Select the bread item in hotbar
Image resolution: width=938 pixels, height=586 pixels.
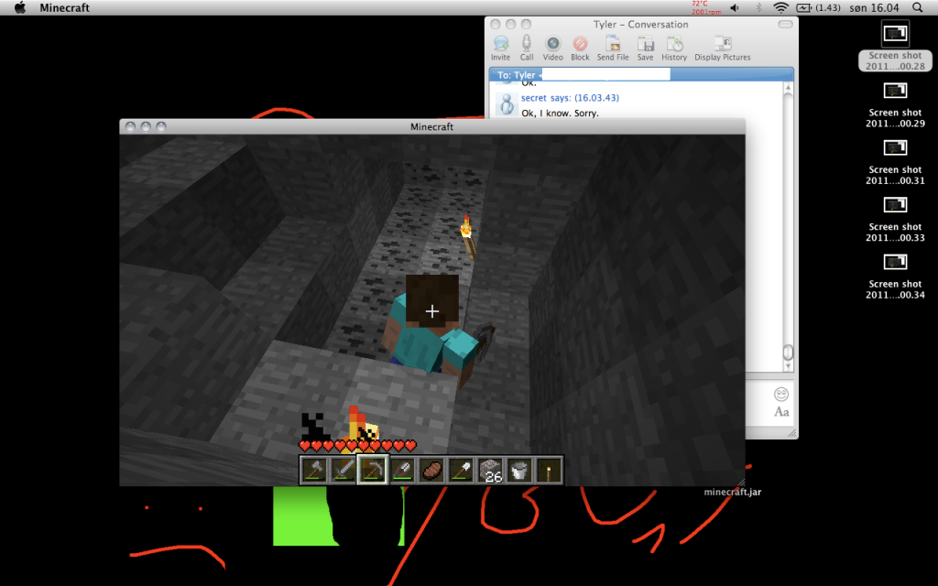point(431,470)
